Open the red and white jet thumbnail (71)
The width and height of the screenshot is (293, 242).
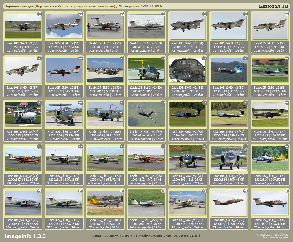point(23,158)
